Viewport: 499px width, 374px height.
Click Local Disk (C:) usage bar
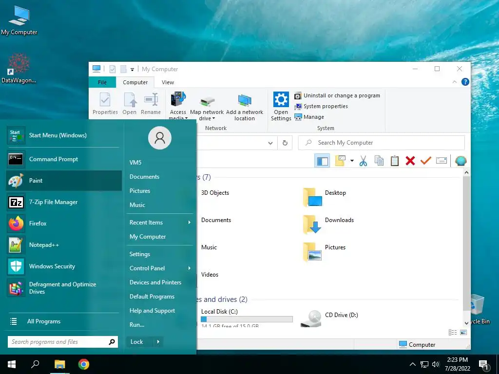pos(247,319)
